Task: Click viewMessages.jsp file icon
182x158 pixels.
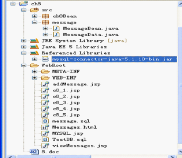Action: tap(45, 146)
